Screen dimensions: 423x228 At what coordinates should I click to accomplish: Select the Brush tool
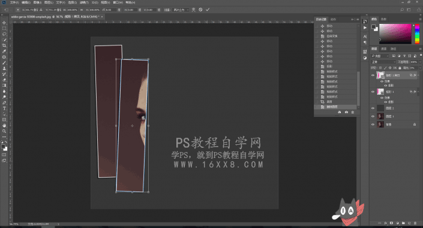pos(4,63)
